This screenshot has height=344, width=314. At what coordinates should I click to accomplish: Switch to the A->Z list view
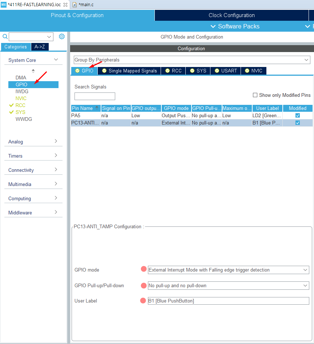40,47
